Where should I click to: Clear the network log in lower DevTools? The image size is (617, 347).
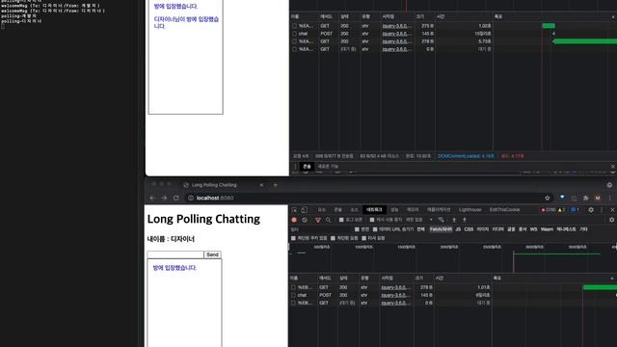pos(305,220)
